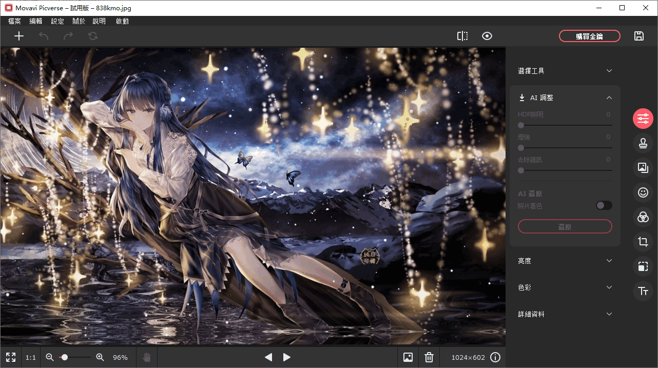This screenshot has width=658, height=368.
Task: Open the 啟動 menu
Action: pos(122,21)
